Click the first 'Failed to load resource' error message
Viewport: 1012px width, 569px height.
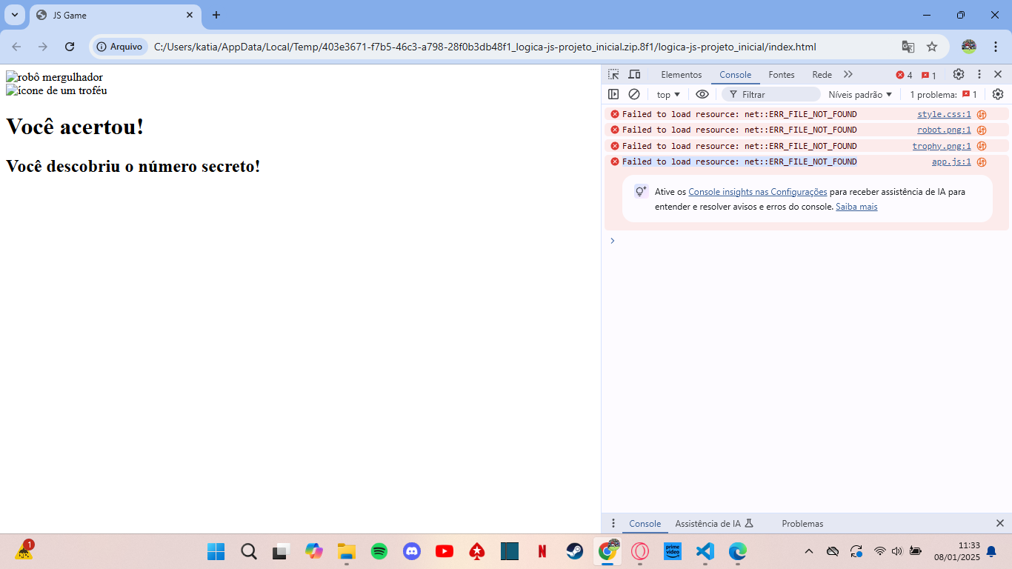739,114
